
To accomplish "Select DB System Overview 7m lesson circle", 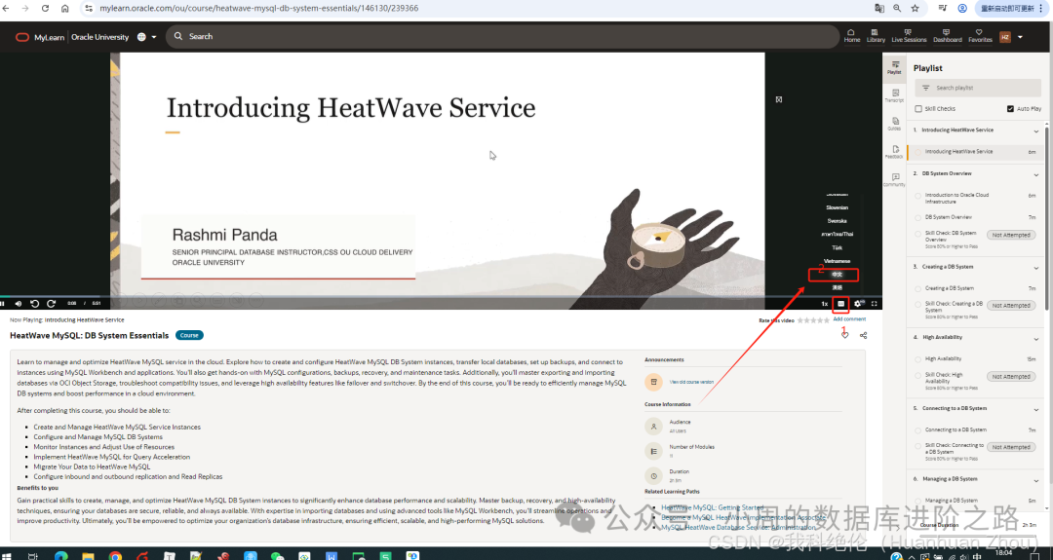I will tap(918, 217).
